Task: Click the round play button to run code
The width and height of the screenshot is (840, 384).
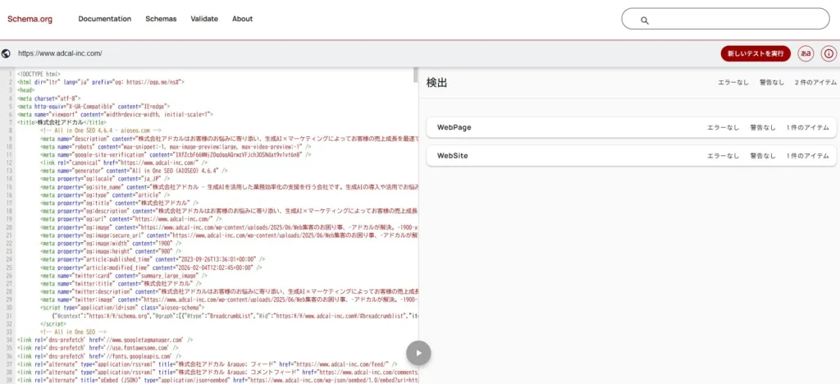Action: point(418,353)
